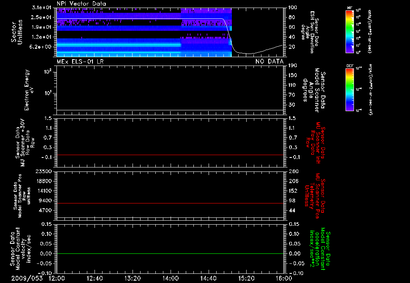Click the "Sector Unitless" axis title
The image size is (410, 283).
17,32
